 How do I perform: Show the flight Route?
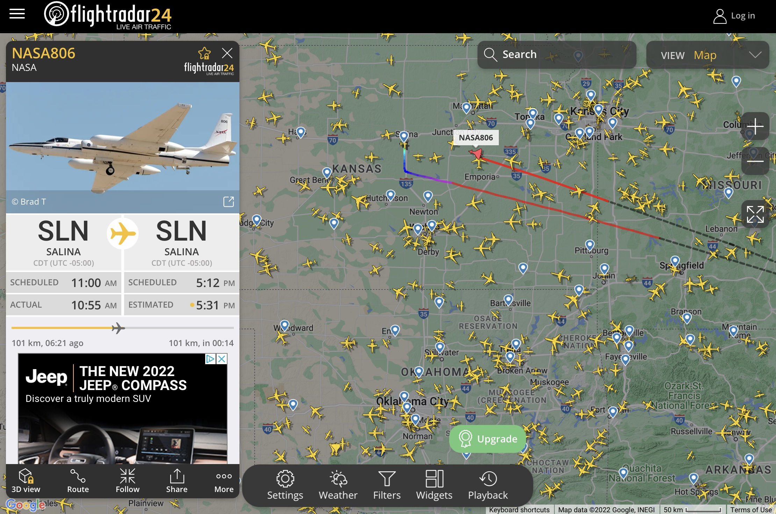point(78,481)
